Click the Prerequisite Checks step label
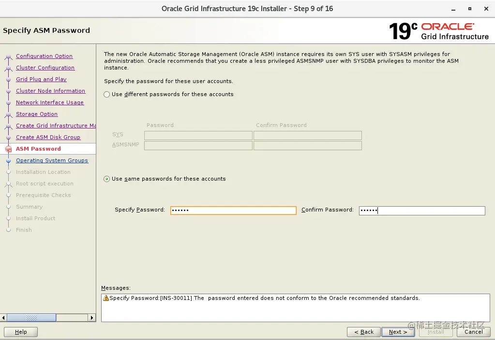 [x=43, y=196]
